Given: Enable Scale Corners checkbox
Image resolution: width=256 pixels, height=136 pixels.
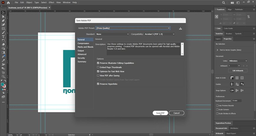Looking at the screenshot, I should point(217,110).
